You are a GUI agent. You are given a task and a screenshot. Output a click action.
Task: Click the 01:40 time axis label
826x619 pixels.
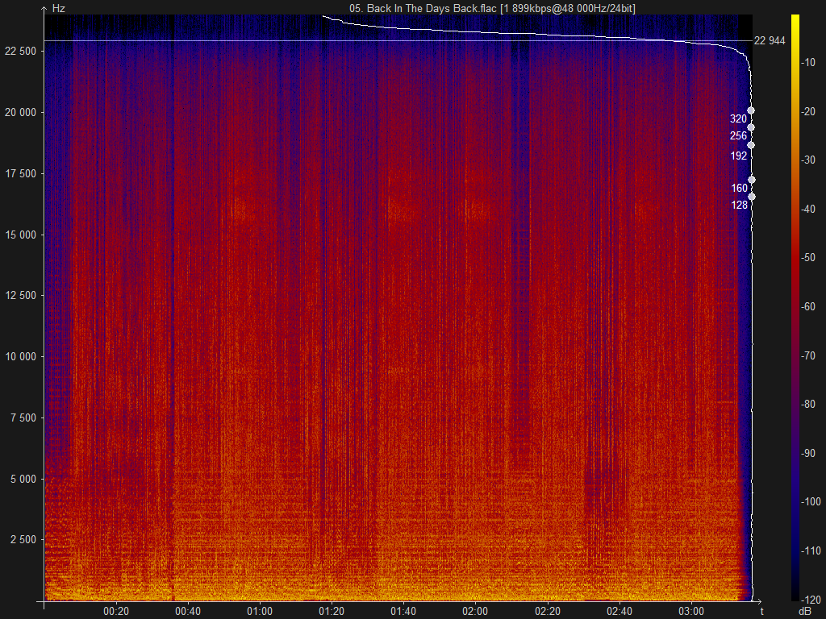click(x=403, y=612)
